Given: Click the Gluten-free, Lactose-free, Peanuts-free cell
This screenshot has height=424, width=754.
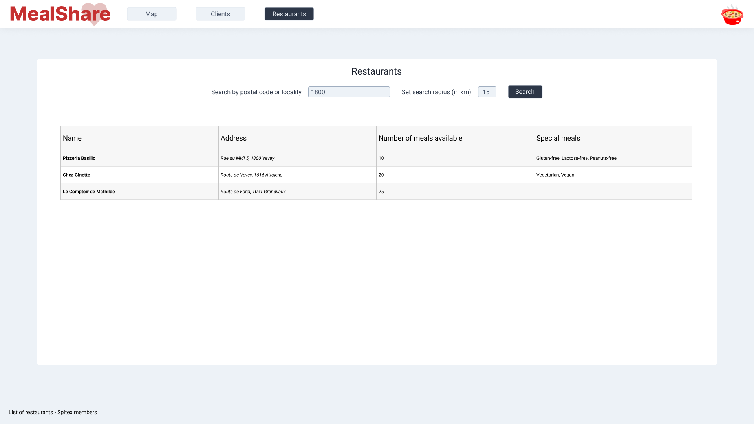Looking at the screenshot, I should click(x=576, y=158).
